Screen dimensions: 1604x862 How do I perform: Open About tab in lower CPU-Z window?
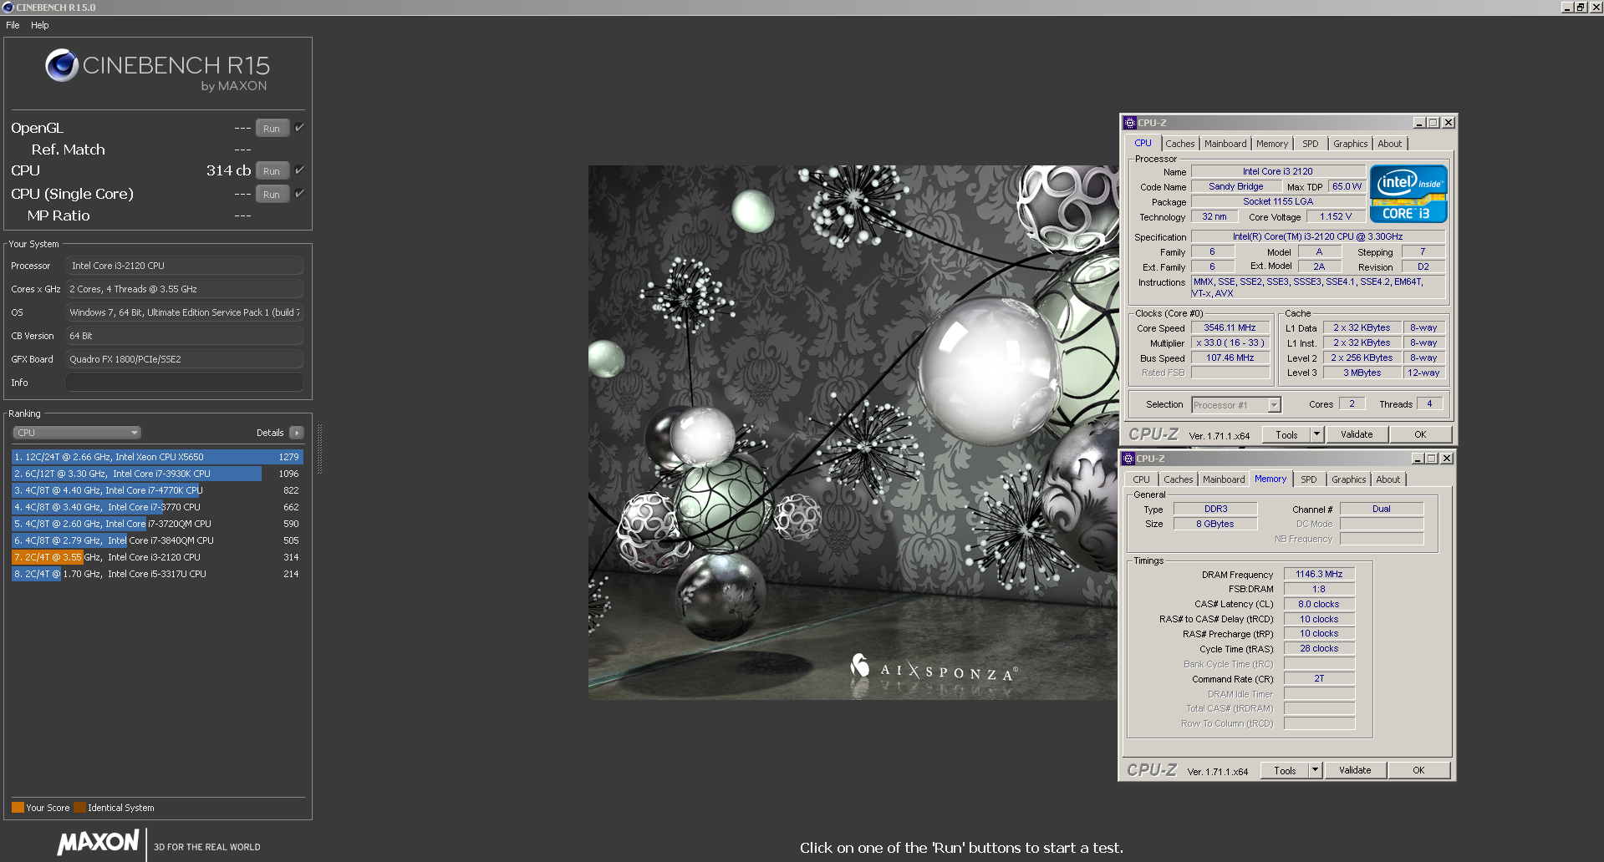[1388, 479]
